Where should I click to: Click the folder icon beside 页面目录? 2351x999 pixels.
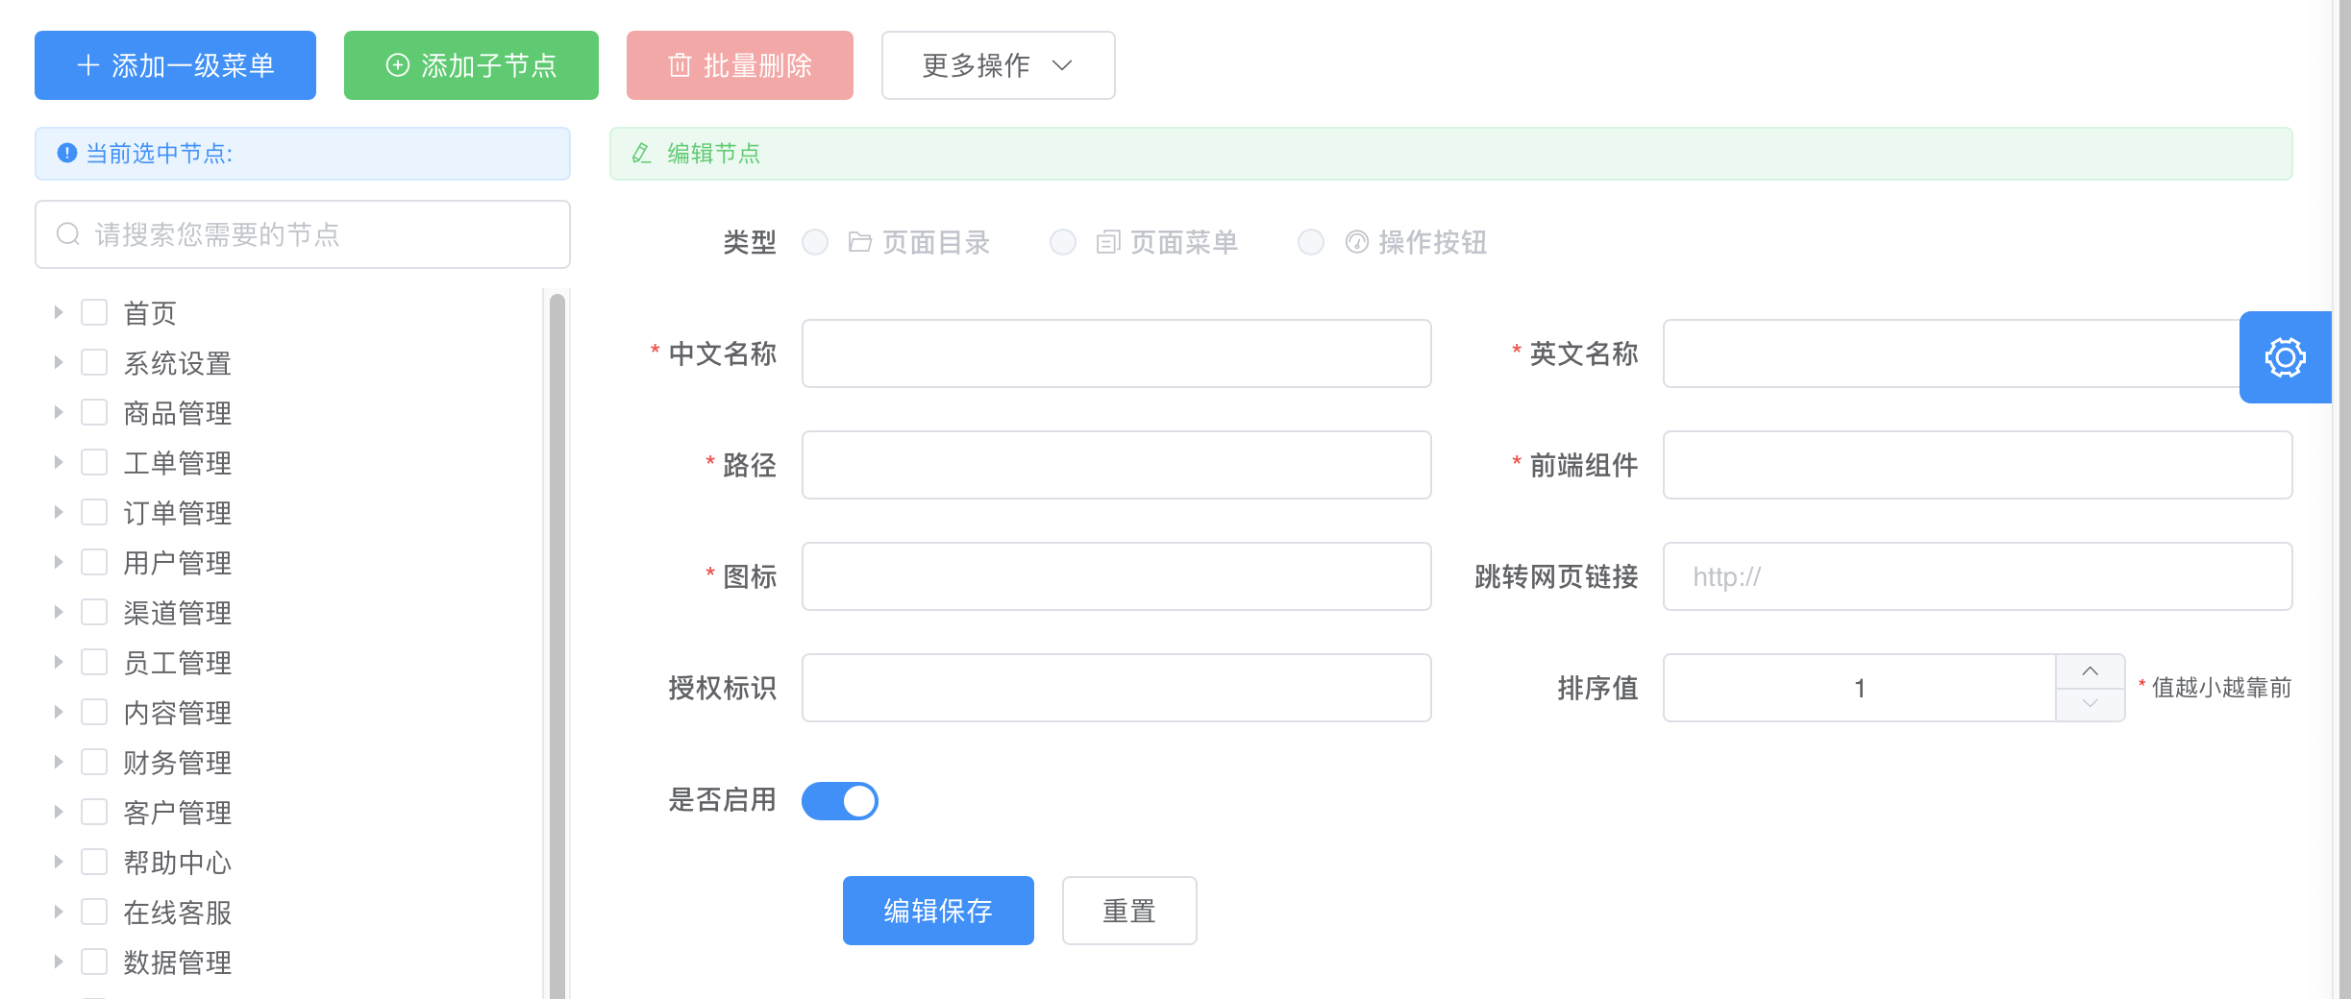pyautogui.click(x=859, y=242)
